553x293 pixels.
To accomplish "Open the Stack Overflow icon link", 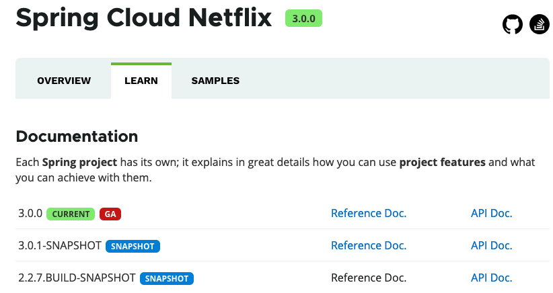I will point(540,24).
